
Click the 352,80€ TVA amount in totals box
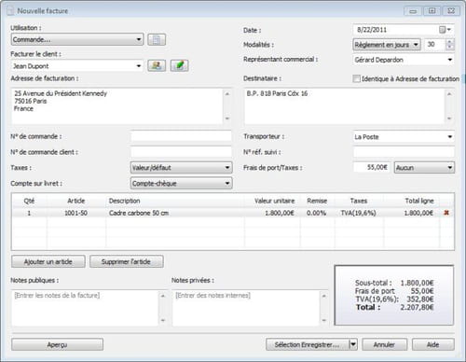pyautogui.click(x=420, y=299)
